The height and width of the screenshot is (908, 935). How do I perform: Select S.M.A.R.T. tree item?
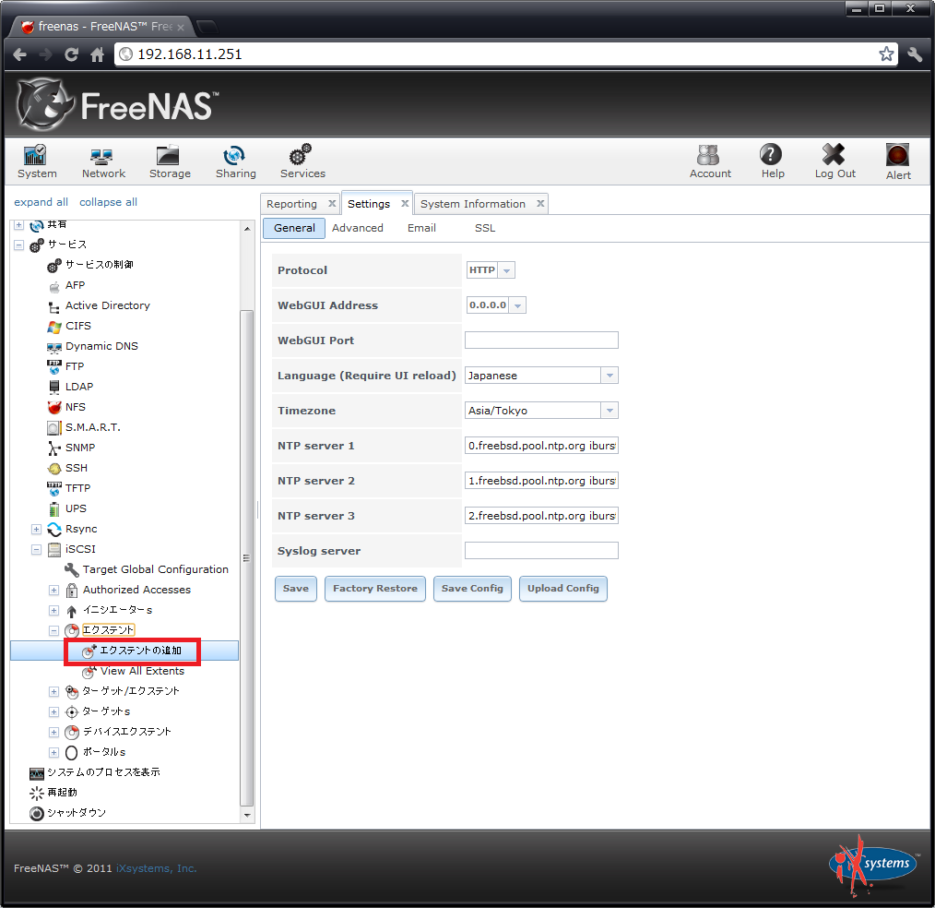92,427
